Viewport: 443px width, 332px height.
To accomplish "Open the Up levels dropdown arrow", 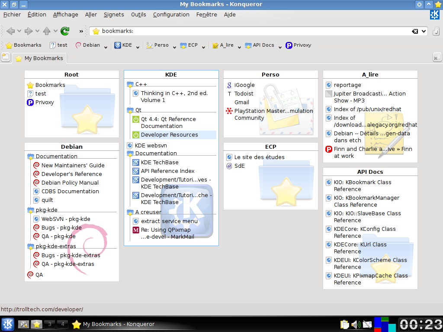I will pyautogui.click(x=55, y=31).
